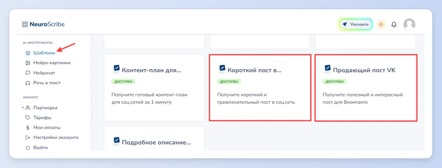Expand the Партнерка submenu arrow

click(23, 108)
